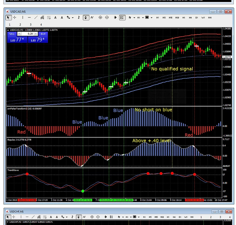Image resolution: width=236 pixels, height=225 pixels.
Task: Pick the vertical line drawing tool
Action: pyautogui.click(x=23, y=18)
